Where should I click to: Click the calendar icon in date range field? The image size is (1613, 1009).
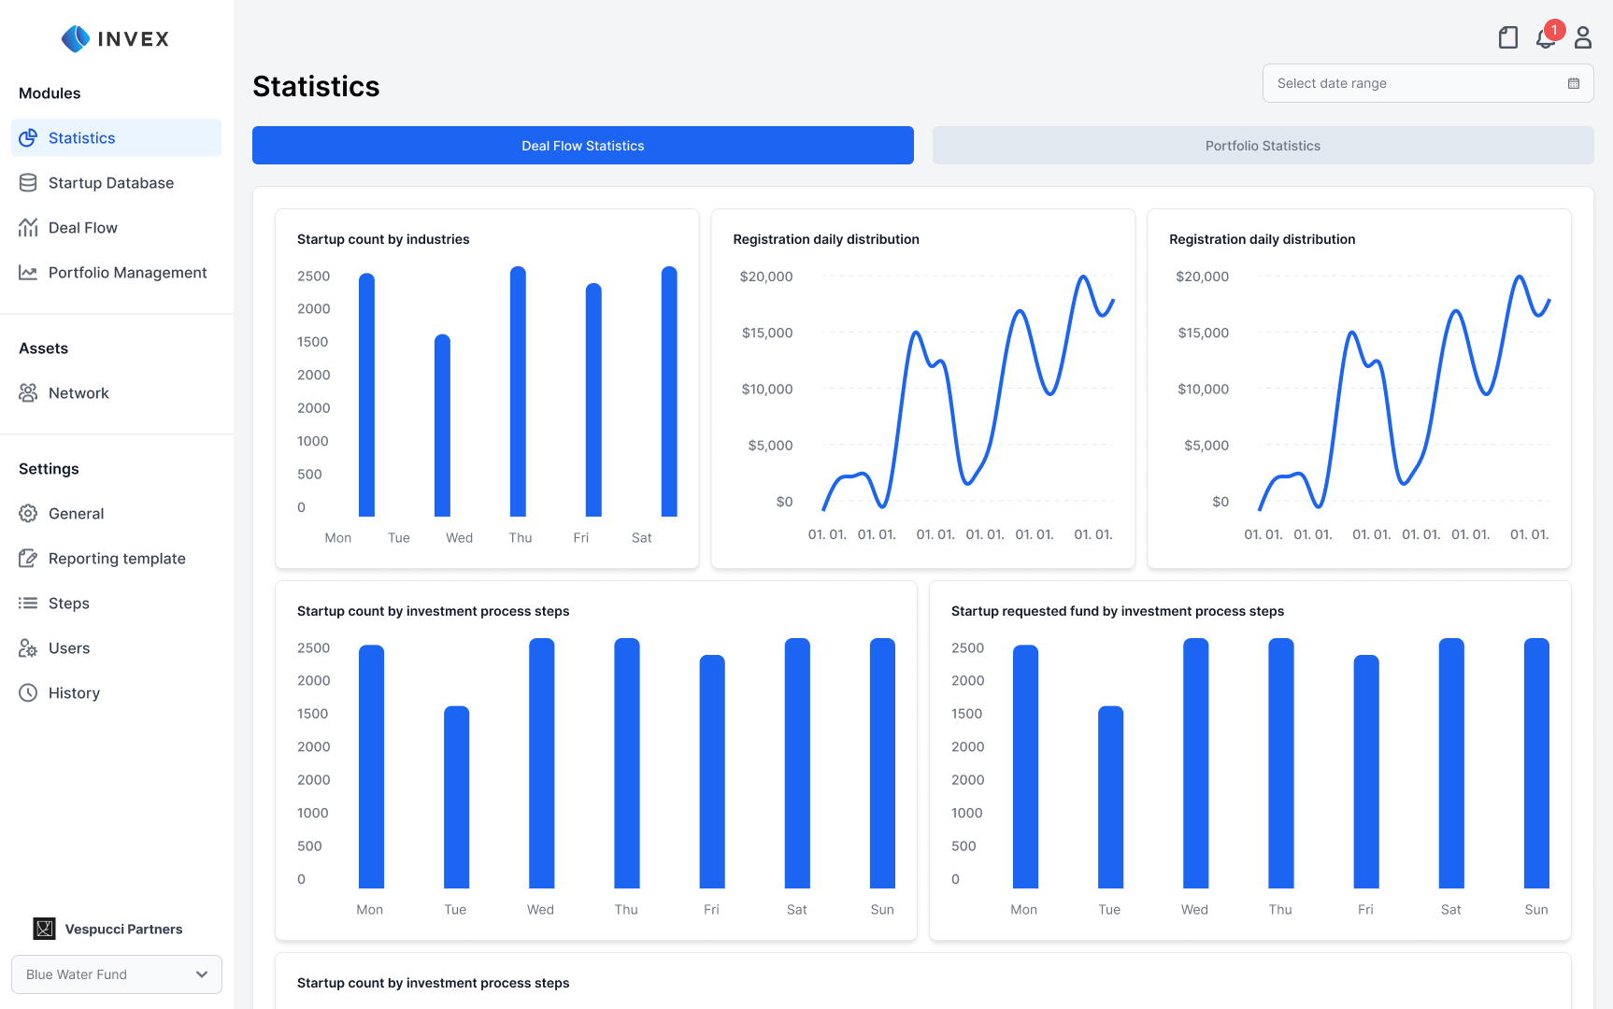tap(1574, 83)
